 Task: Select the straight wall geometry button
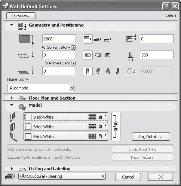pyautogui.click(x=88, y=55)
